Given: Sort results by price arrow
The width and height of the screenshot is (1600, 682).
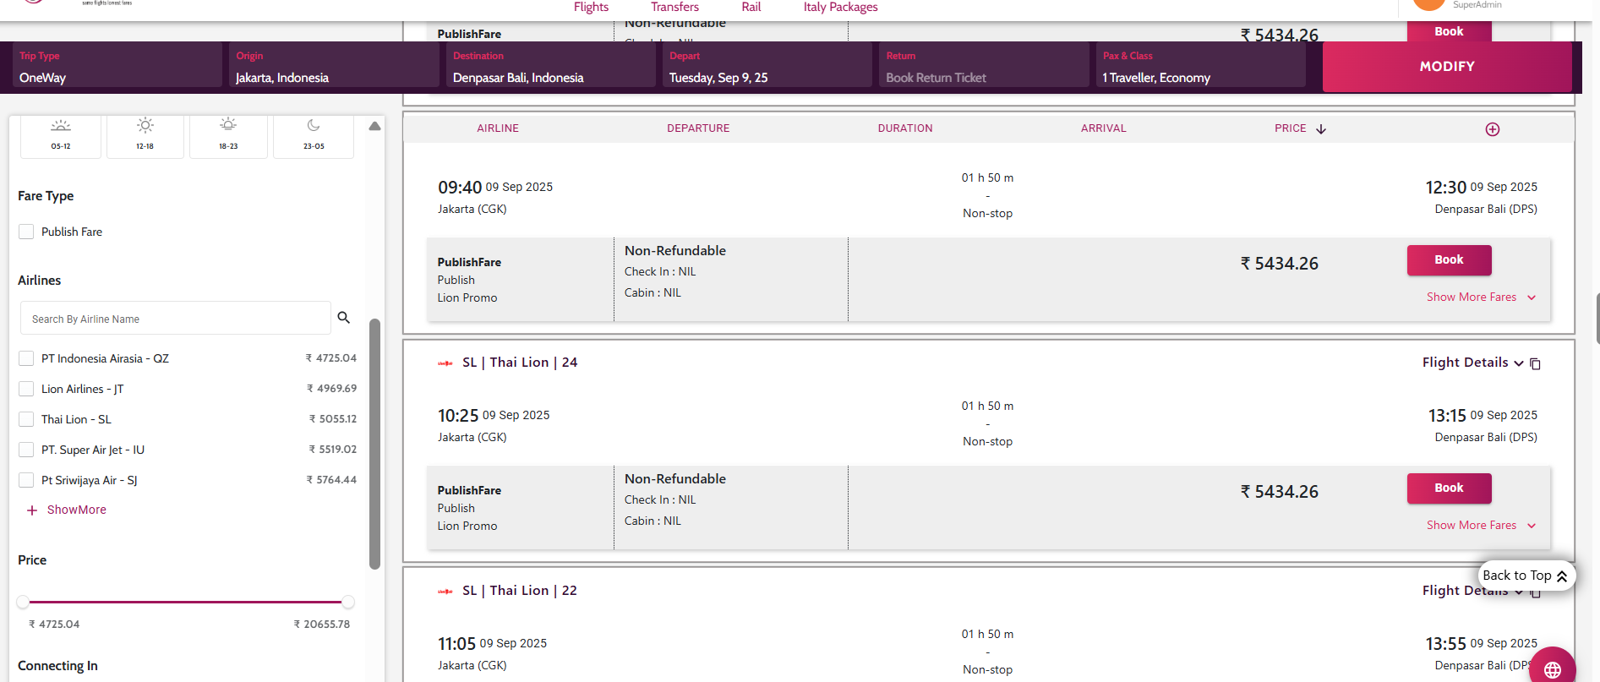Looking at the screenshot, I should [1321, 129].
